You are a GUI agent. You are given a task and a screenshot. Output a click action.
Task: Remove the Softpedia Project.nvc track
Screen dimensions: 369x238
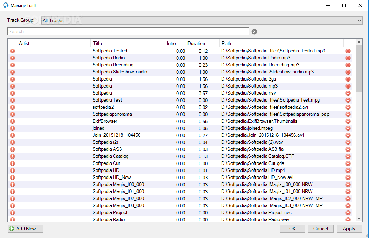tap(348, 213)
